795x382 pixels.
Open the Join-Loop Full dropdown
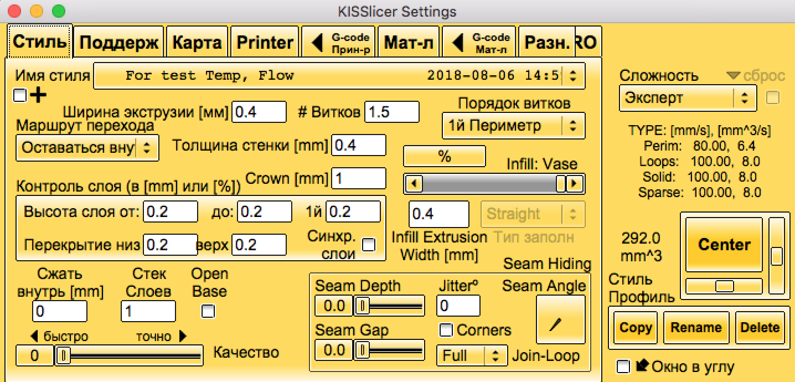[472, 355]
